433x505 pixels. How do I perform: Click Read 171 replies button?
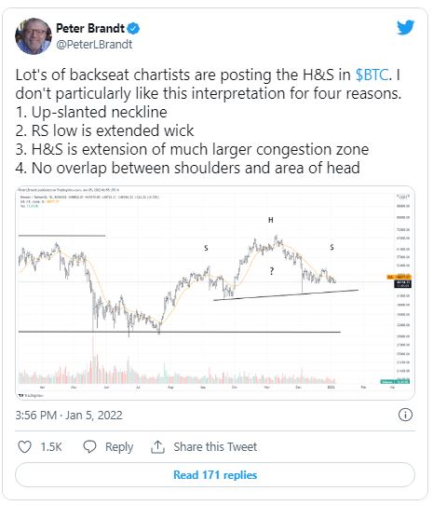click(215, 475)
